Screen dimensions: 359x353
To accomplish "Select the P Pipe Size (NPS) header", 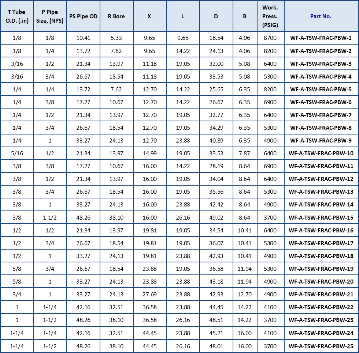I will click(x=50, y=16).
